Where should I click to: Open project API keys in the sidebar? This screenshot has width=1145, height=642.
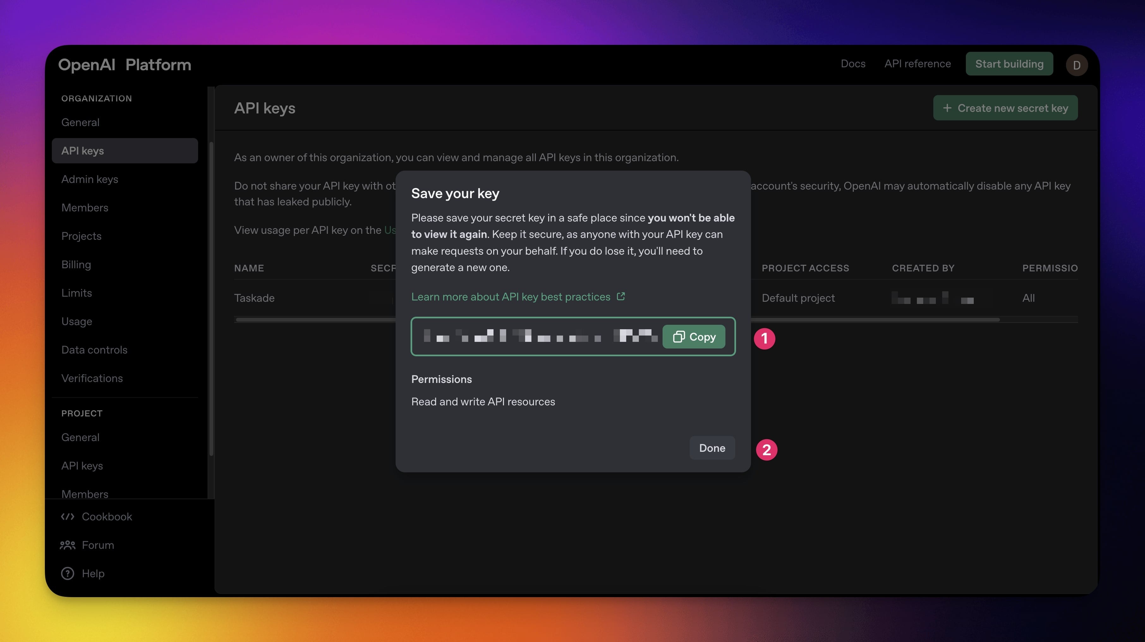point(82,465)
